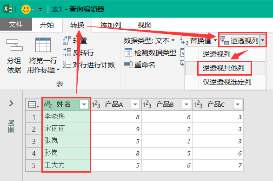
Task: Click the 123 type icon of 产品B
Action: point(147,104)
